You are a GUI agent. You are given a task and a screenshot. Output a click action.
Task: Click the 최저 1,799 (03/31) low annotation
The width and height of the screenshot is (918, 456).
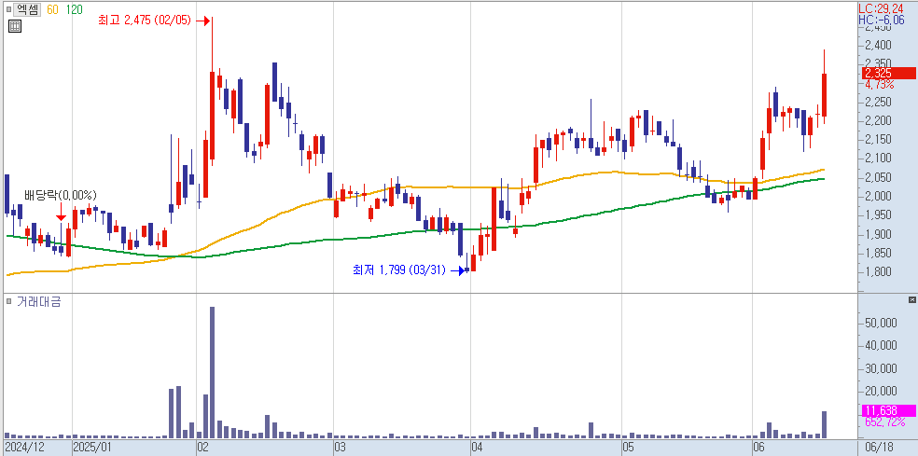399,270
